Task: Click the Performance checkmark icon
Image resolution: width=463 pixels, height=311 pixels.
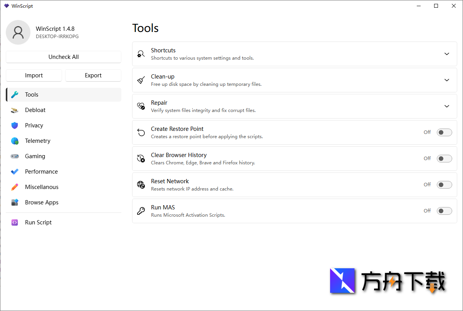Action: coord(15,172)
